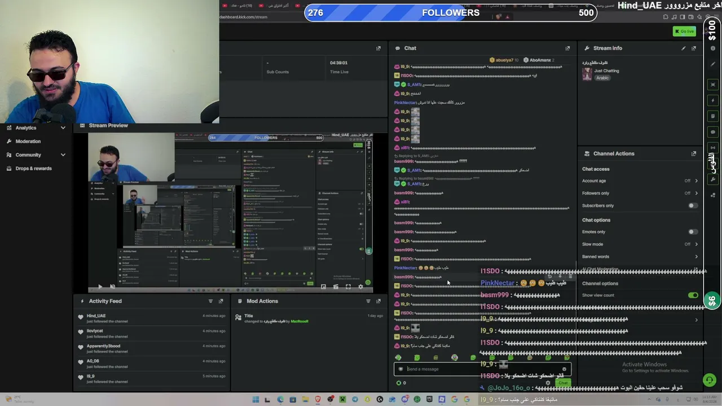The height and width of the screenshot is (406, 722).
Task: Open Account age setting
Action: point(640,181)
